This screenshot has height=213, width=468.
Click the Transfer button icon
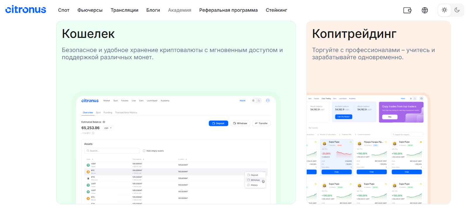[256, 123]
